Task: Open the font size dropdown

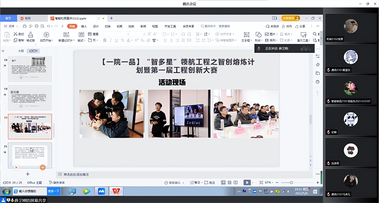Action: (x=144, y=34)
